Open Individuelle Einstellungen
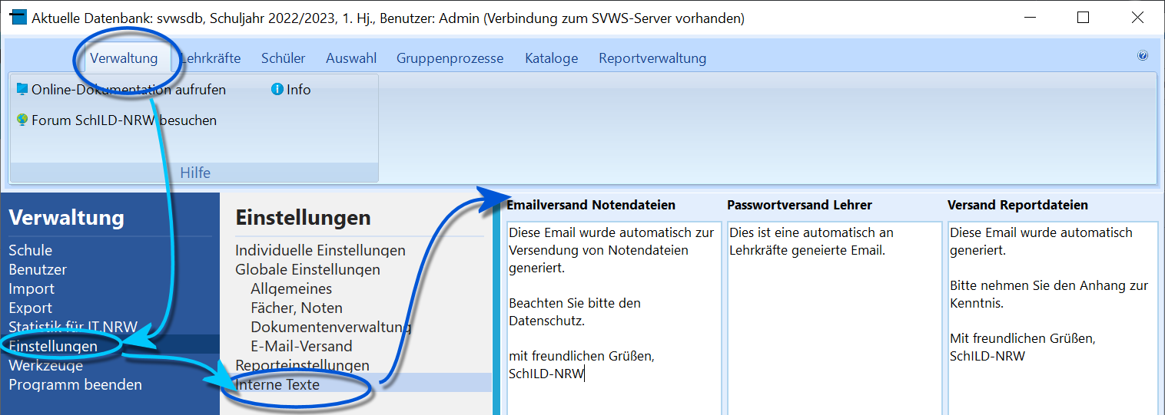The image size is (1165, 415). [x=320, y=250]
